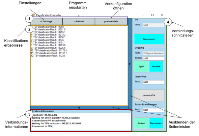The image size is (199, 136).
Task: Click the connectOV button
Action: click(x=149, y=95)
